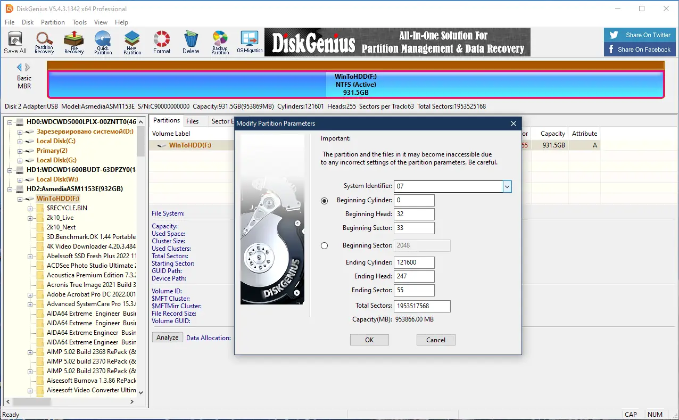Click the Ending Sector input field
The width and height of the screenshot is (679, 420).
point(415,291)
